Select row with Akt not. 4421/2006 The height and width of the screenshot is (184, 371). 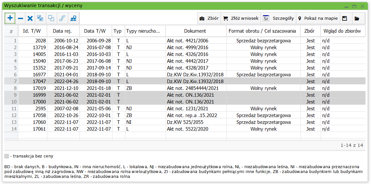(x=187, y=41)
